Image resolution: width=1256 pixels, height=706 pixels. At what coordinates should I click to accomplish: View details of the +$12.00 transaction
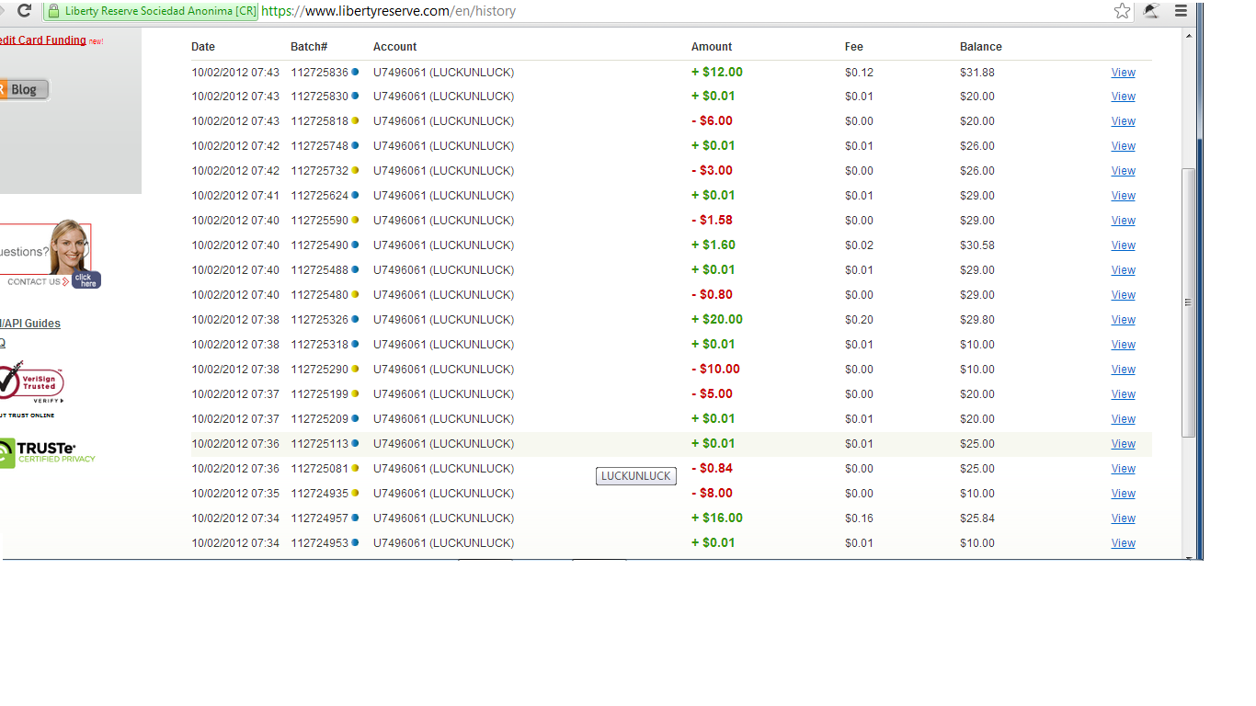(x=1123, y=73)
